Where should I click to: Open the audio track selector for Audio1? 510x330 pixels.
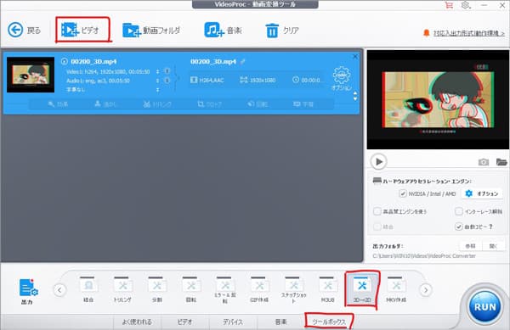(158, 81)
